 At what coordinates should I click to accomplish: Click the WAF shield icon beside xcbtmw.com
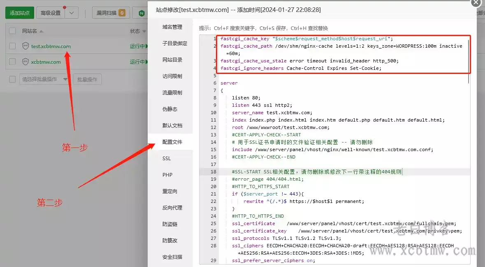(x=25, y=62)
